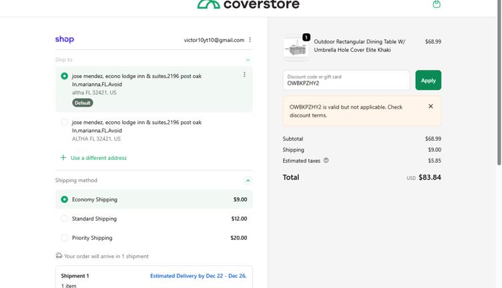Click the page vertical scrollbar
502x288 pixels.
coord(499,83)
